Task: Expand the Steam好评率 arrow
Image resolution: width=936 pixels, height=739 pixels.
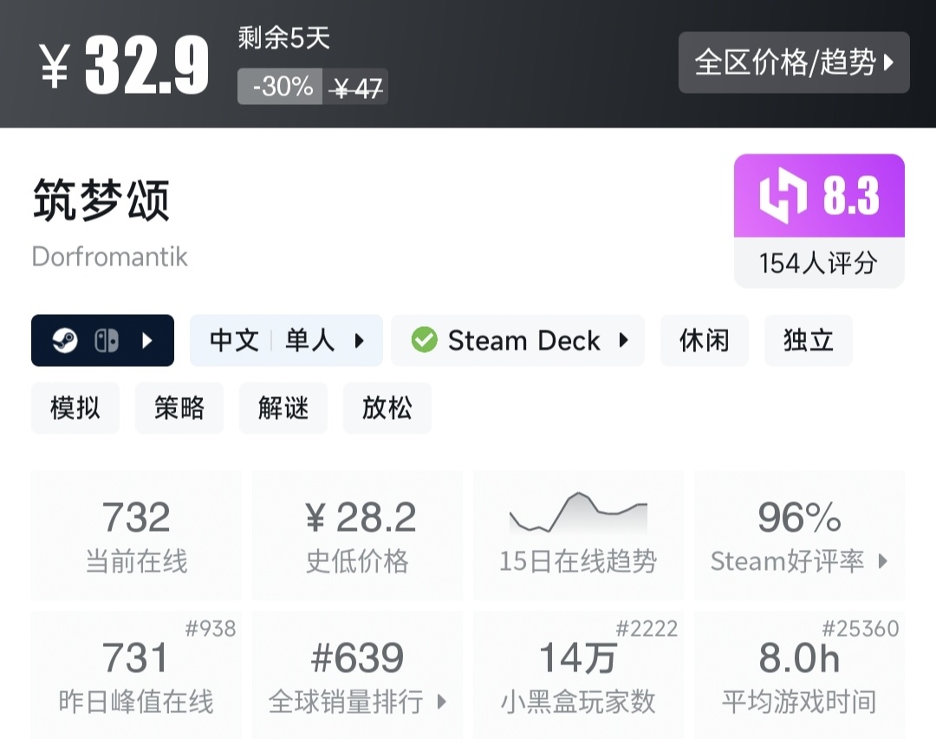Action: 883,561
